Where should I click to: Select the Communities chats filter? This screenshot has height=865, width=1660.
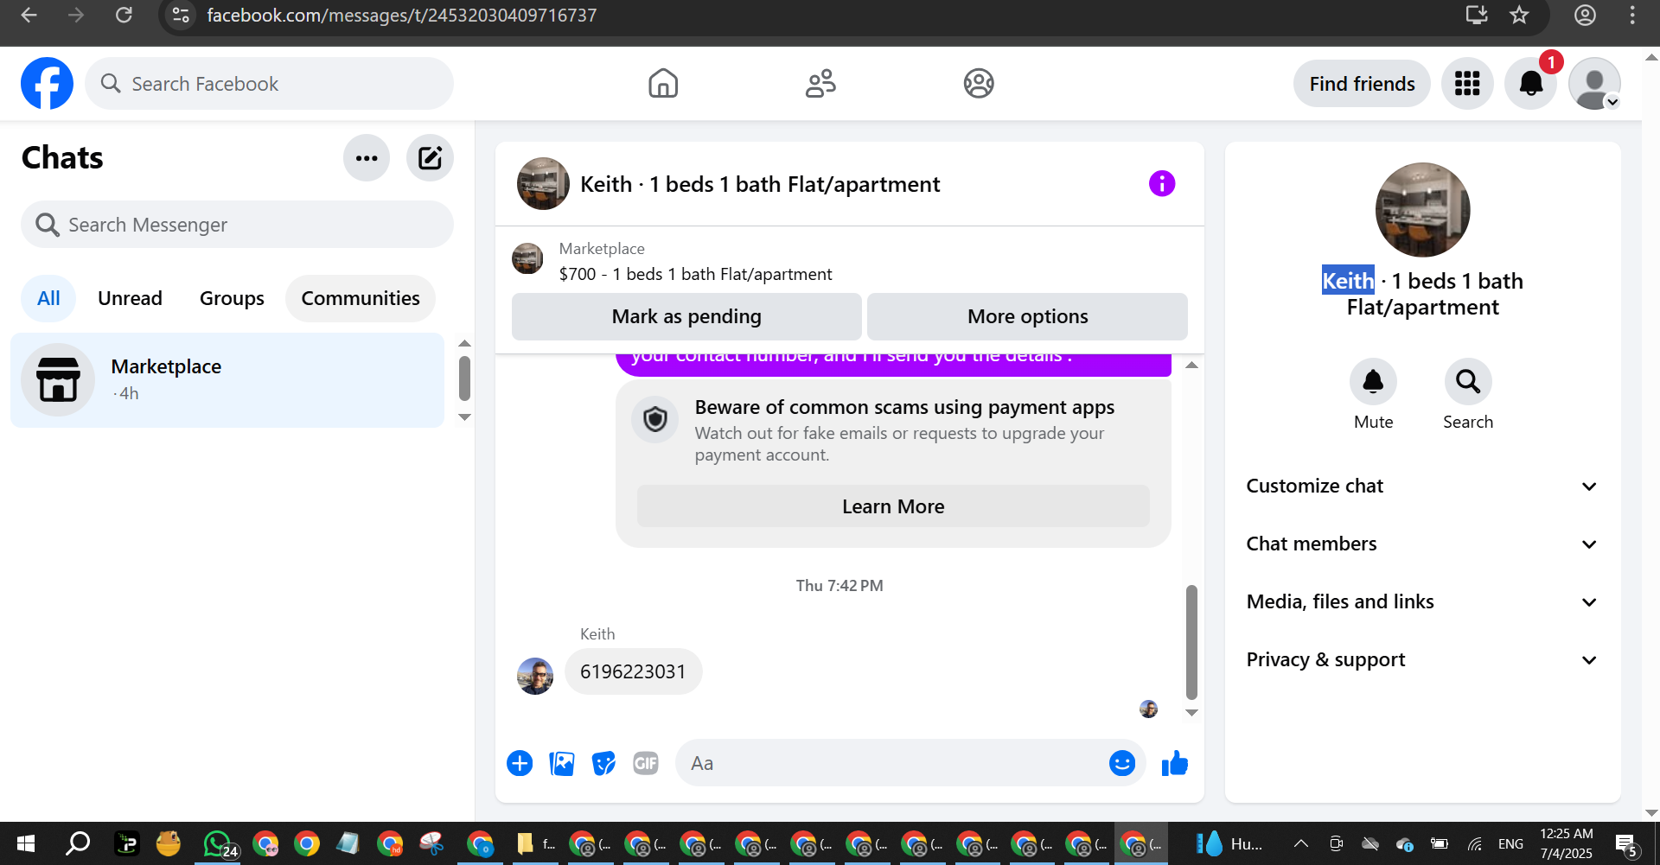click(x=361, y=298)
